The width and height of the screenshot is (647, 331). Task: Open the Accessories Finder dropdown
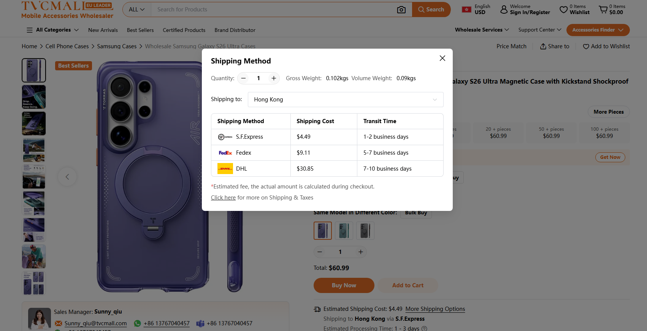598,30
